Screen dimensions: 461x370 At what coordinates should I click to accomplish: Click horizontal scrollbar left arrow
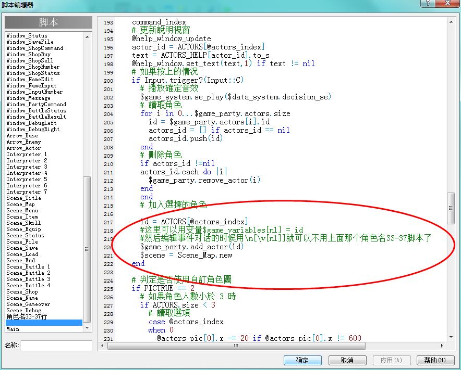point(102,346)
